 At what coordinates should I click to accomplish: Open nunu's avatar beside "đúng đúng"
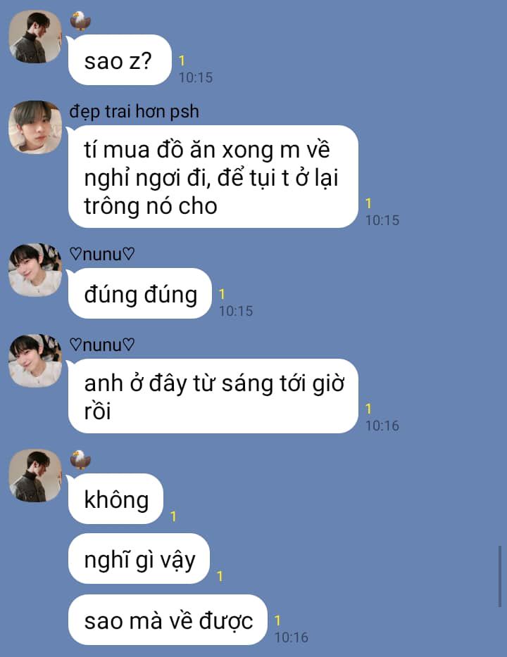click(35, 270)
